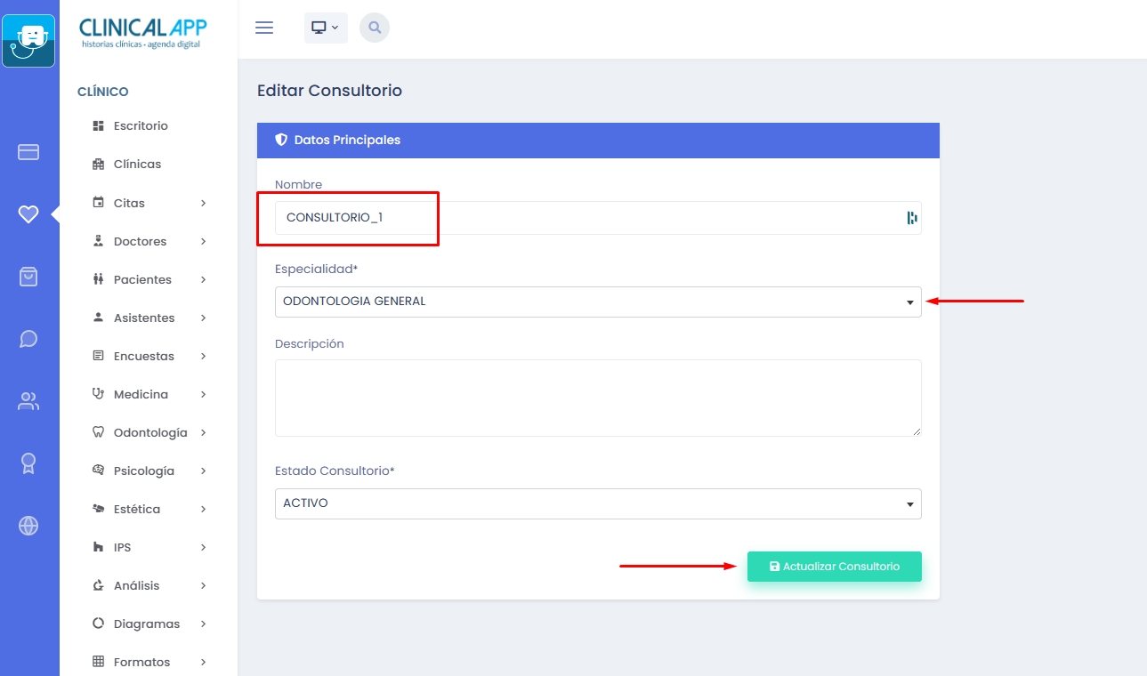Image resolution: width=1147 pixels, height=676 pixels.
Task: Open the Especialidad dropdown
Action: [597, 302]
